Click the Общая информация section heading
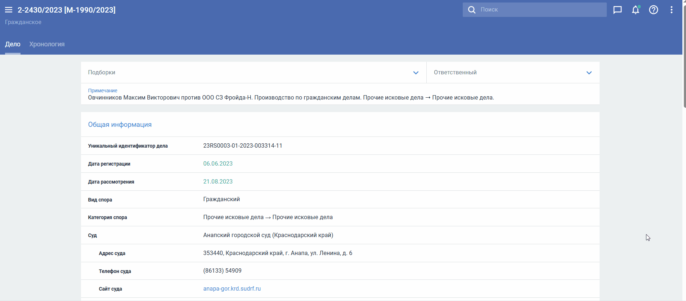This screenshot has width=686, height=301. [x=120, y=125]
